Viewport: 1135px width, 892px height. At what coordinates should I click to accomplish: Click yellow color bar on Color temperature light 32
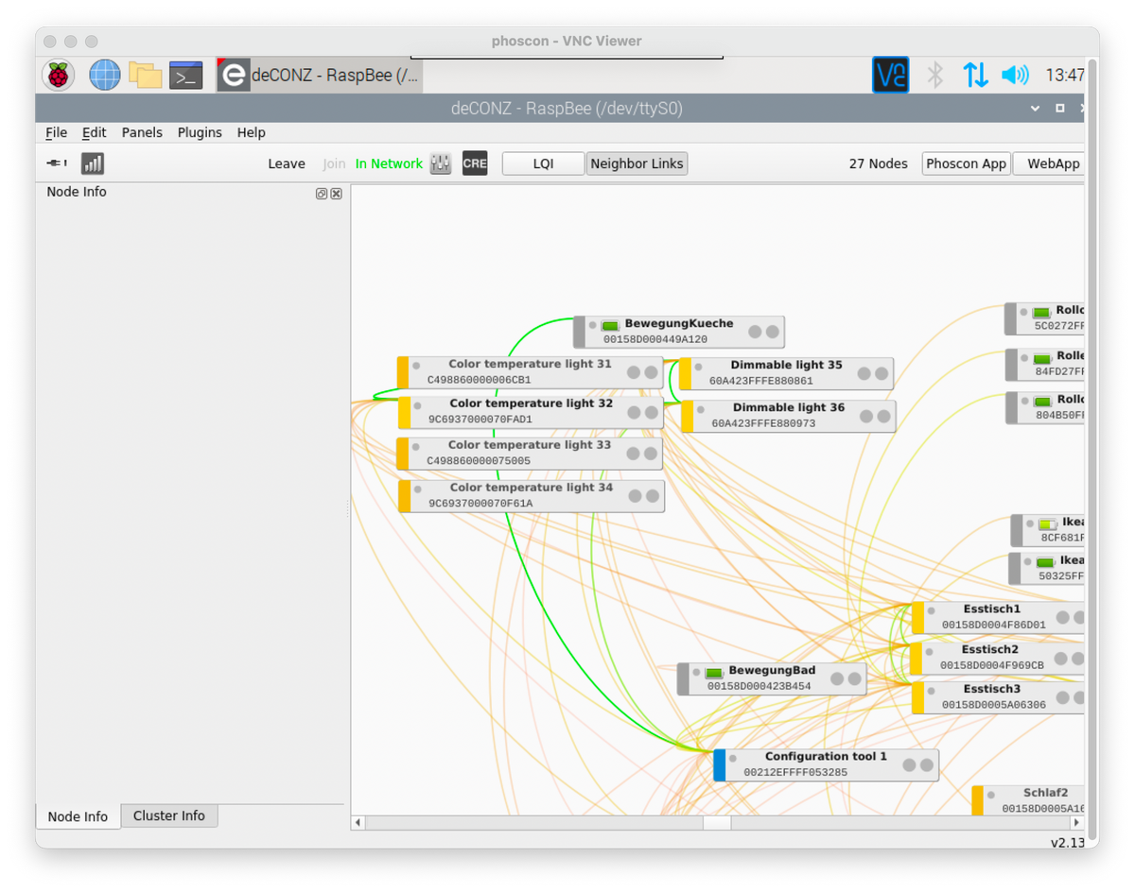pos(404,412)
